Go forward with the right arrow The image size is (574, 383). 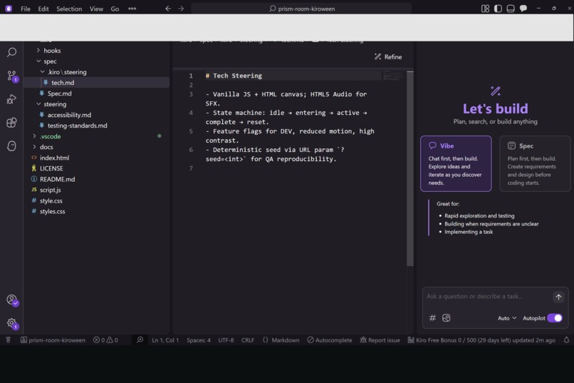(181, 9)
